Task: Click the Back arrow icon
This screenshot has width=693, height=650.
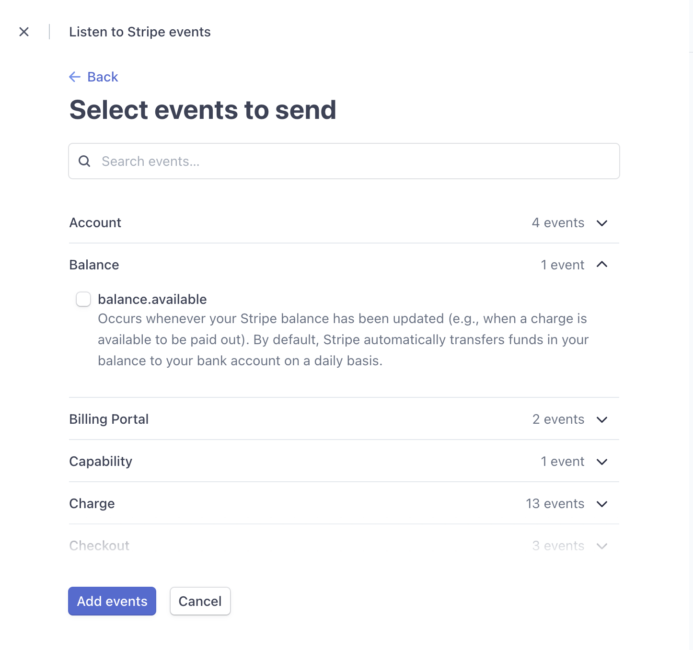Action: click(75, 77)
